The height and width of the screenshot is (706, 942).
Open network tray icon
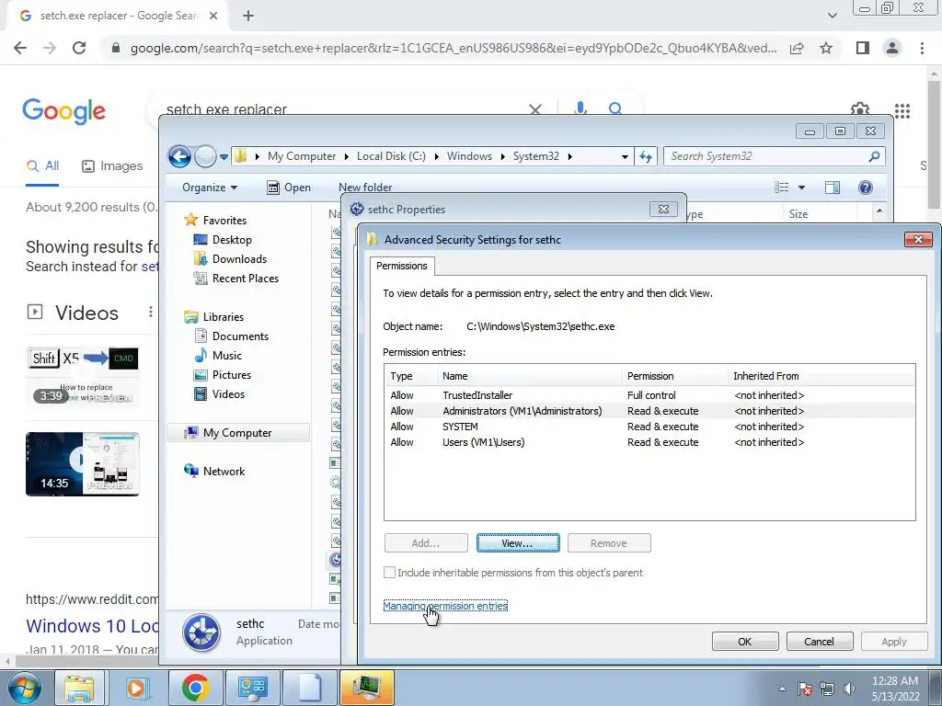pos(827,689)
